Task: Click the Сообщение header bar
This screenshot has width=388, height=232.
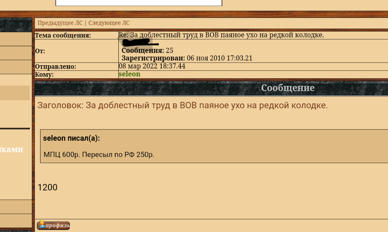Action: click(211, 88)
